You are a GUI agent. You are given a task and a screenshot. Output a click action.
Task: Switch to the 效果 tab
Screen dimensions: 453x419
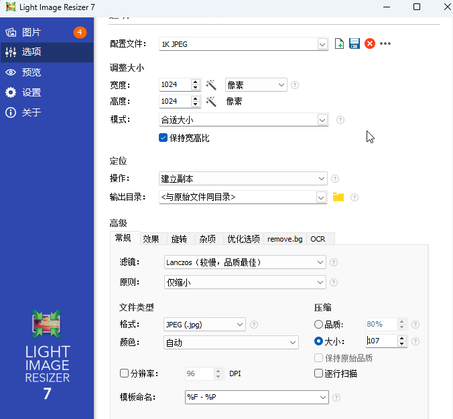(151, 239)
